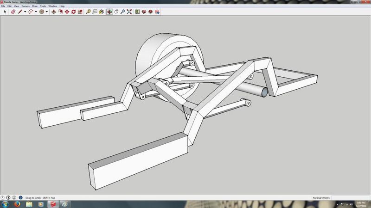
Task: Activate the Tape Measure tool
Action: click(88, 11)
